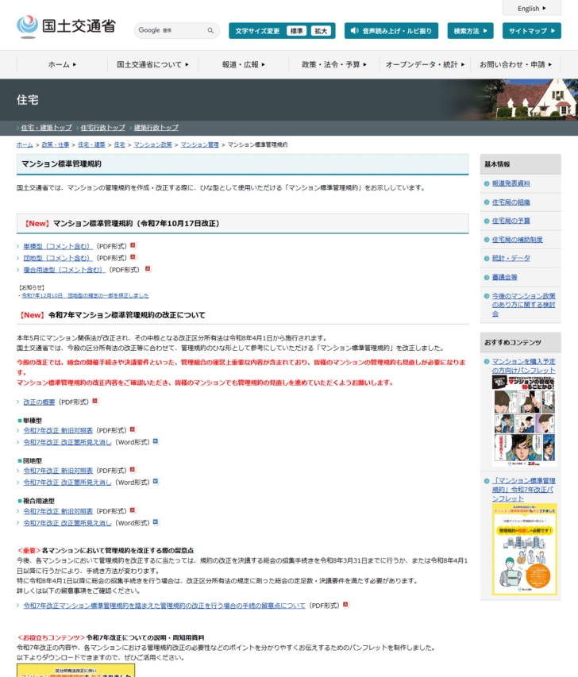578x677 pixels.
Task: Expand the ホーム navigation menu
Action: click(62, 64)
